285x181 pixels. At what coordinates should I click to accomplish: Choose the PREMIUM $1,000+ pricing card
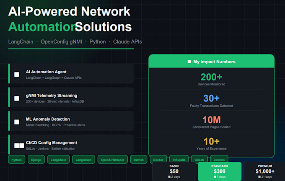click(x=265, y=171)
